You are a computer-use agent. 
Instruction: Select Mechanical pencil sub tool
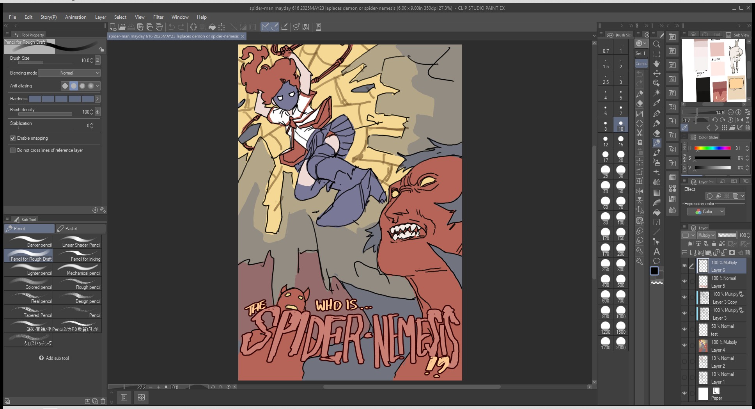coord(78,269)
